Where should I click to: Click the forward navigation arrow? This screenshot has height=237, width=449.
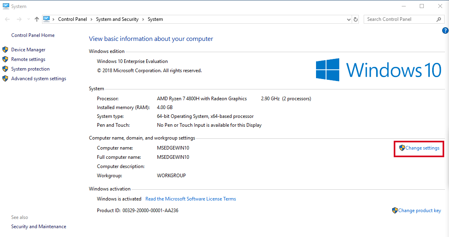point(19,19)
